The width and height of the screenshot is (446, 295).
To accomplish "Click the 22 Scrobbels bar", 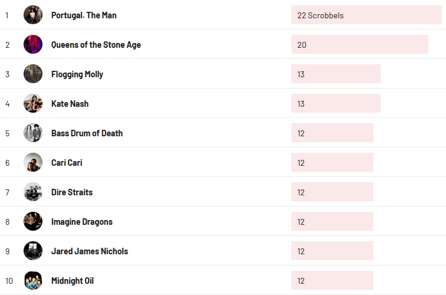I will 366,15.
